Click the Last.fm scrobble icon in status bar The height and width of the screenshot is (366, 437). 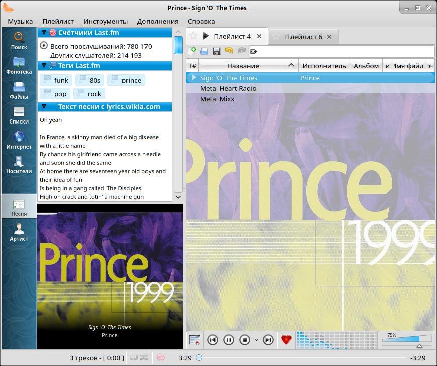point(161,357)
